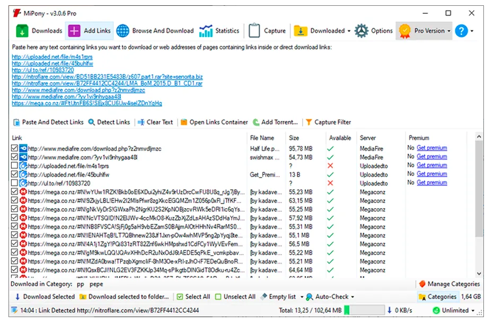Screen dimensions: 494x324
Task: Click the pasted mega.co.nz link in text area
Action: [x=87, y=103]
